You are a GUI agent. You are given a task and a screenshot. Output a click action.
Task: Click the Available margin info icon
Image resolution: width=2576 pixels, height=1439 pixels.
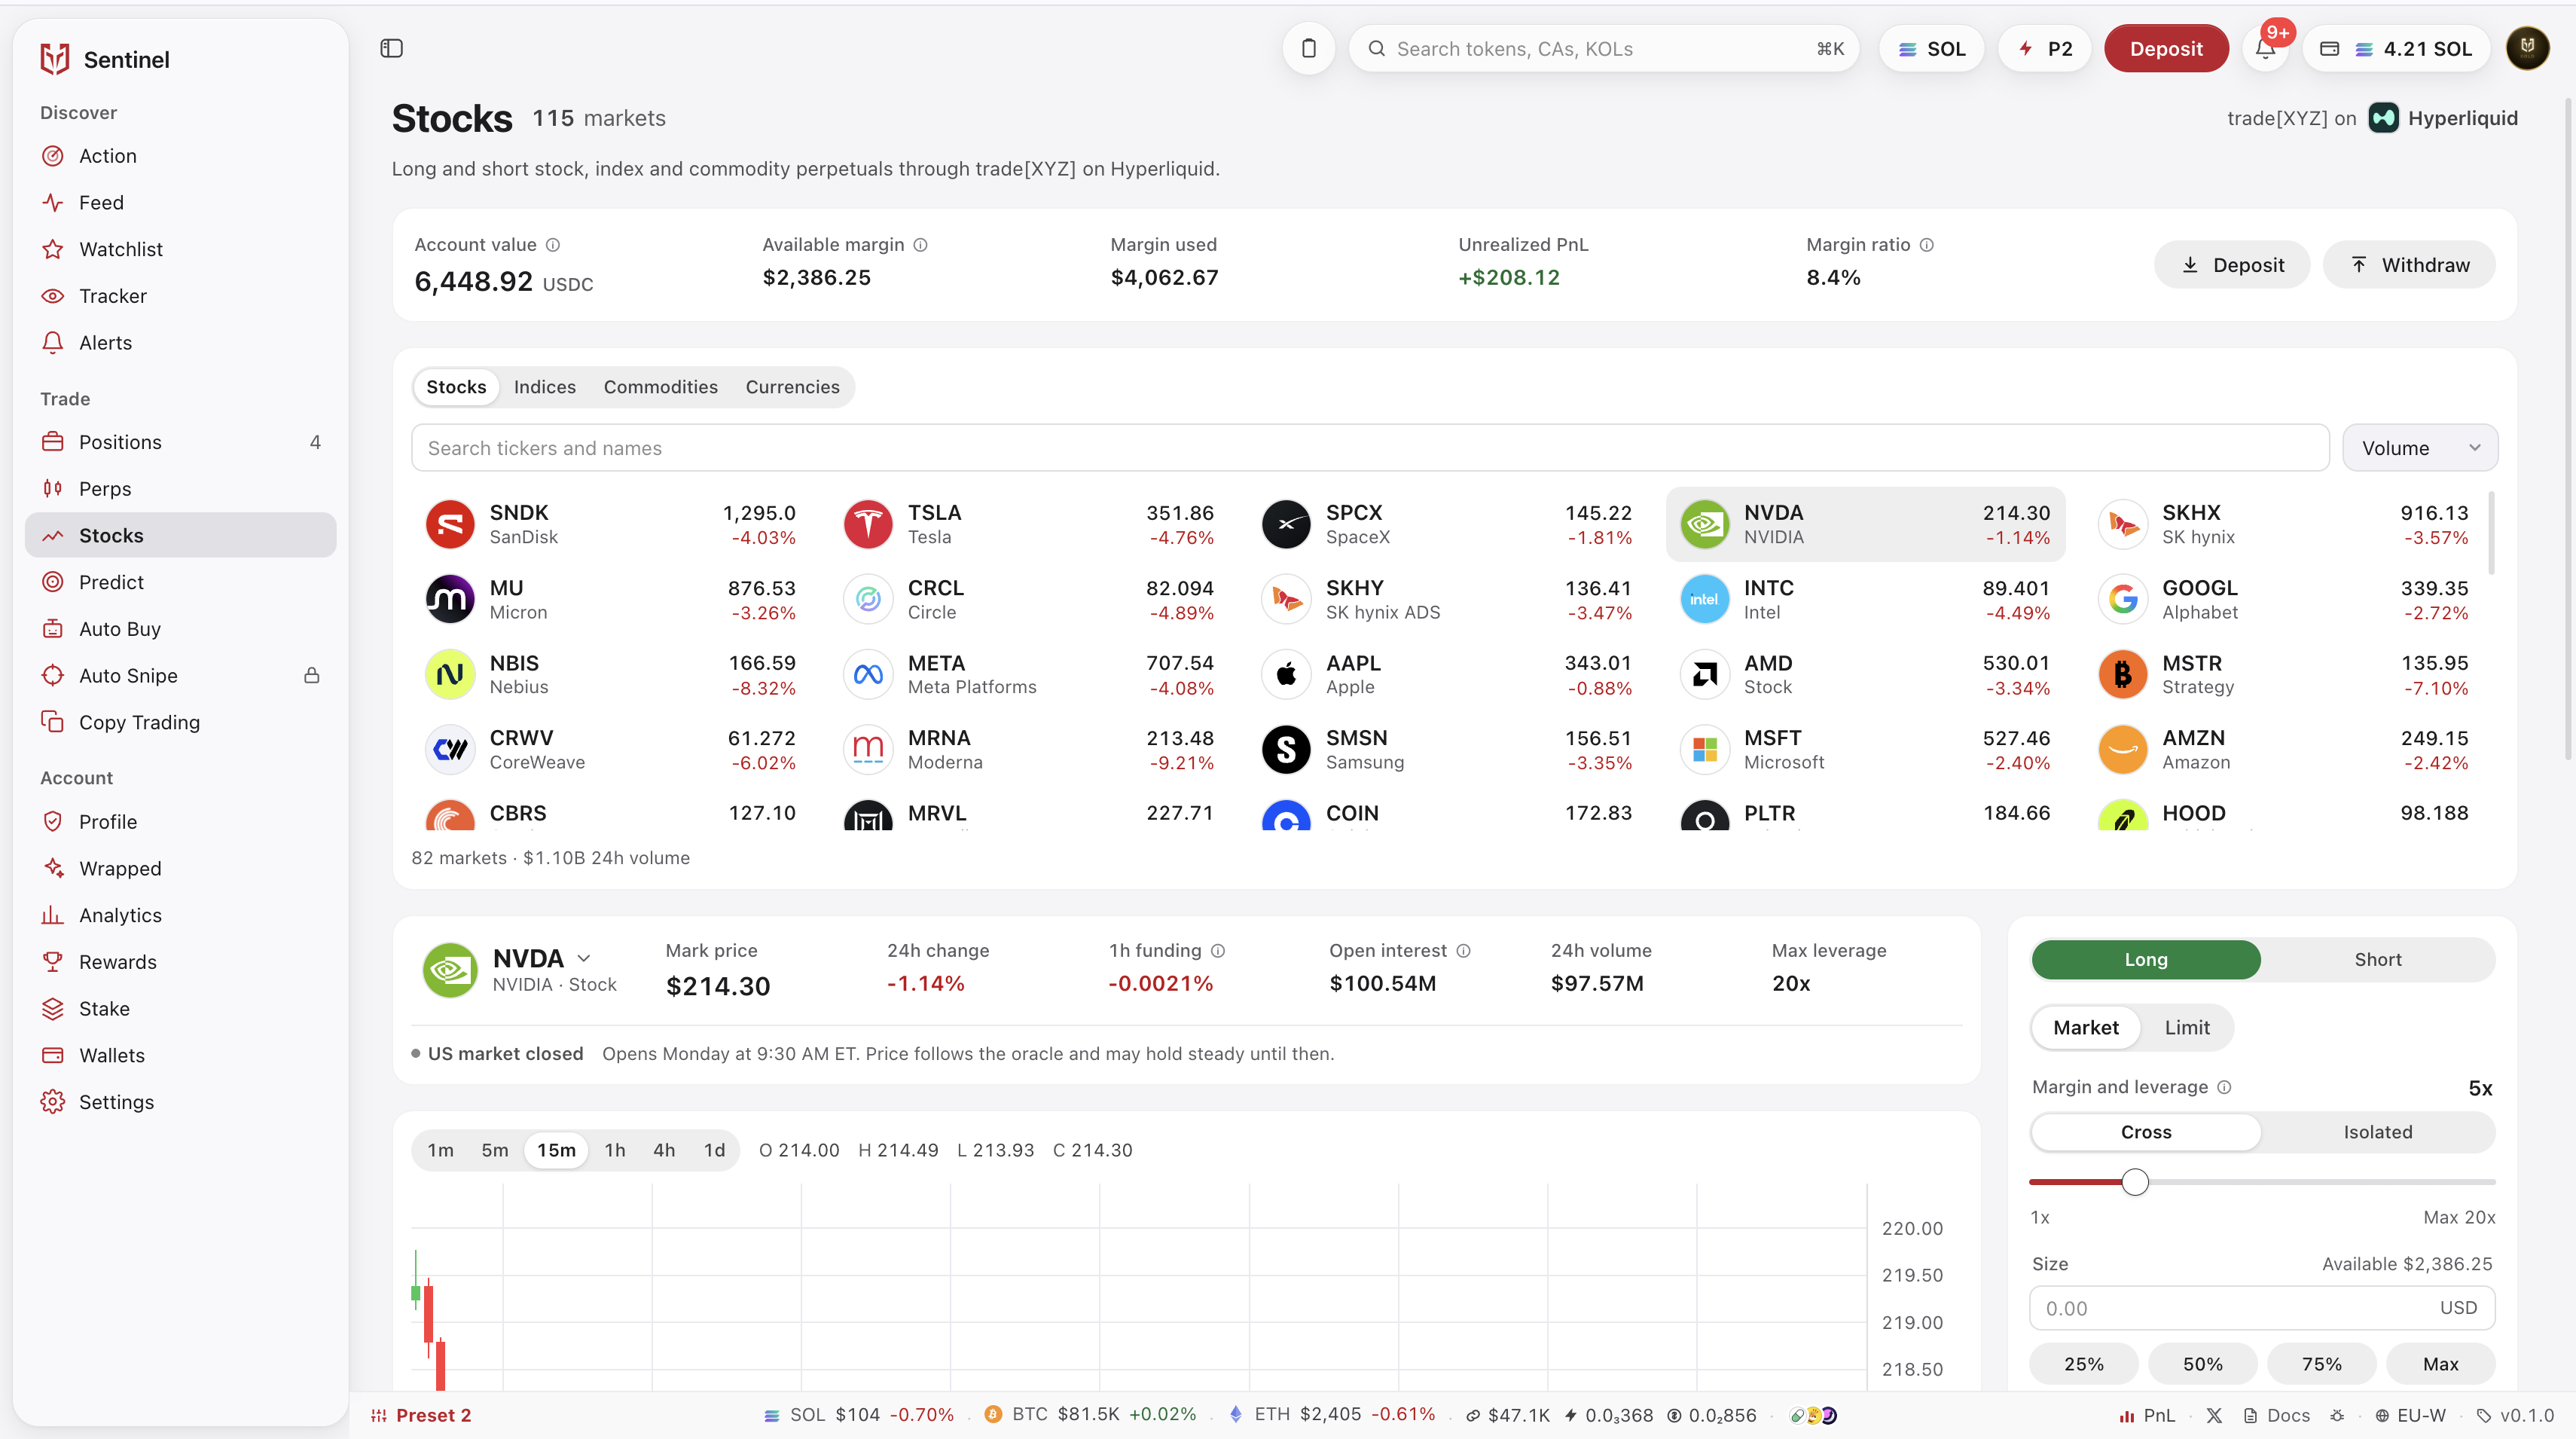tap(921, 245)
